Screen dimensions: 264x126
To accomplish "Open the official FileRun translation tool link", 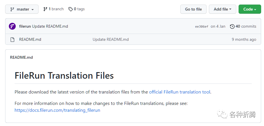I will pos(179,92).
